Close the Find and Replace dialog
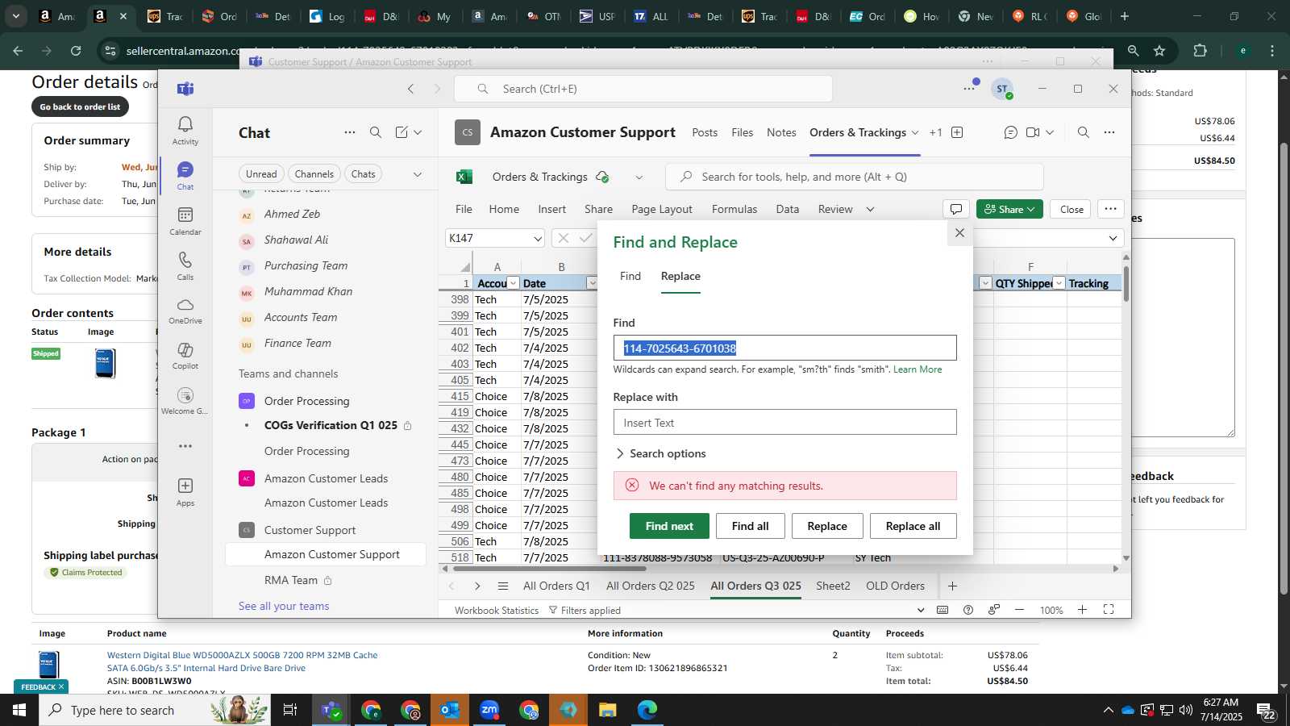 click(959, 232)
